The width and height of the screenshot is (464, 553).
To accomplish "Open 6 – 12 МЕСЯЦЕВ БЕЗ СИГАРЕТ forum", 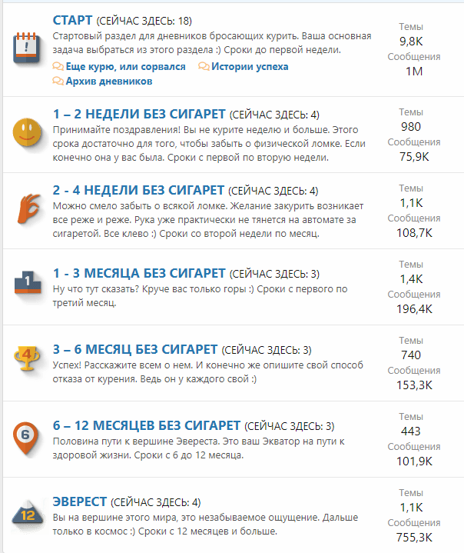I will 147,425.
